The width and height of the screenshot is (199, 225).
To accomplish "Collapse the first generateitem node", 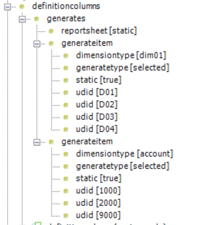I will (x=37, y=44).
